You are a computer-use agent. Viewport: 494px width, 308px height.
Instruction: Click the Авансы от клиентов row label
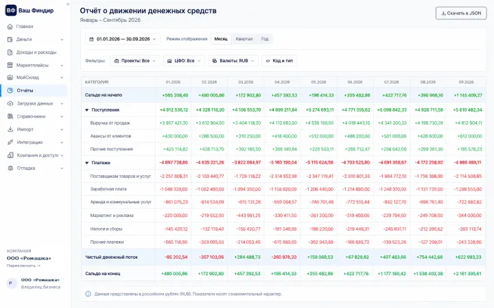[x=110, y=136]
